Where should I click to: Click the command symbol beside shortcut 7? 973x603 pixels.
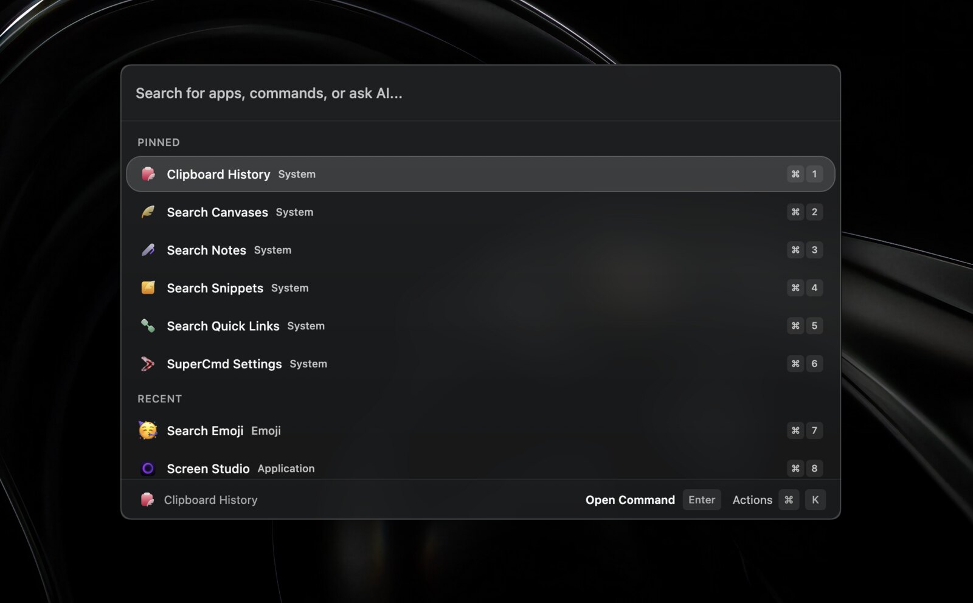click(795, 430)
